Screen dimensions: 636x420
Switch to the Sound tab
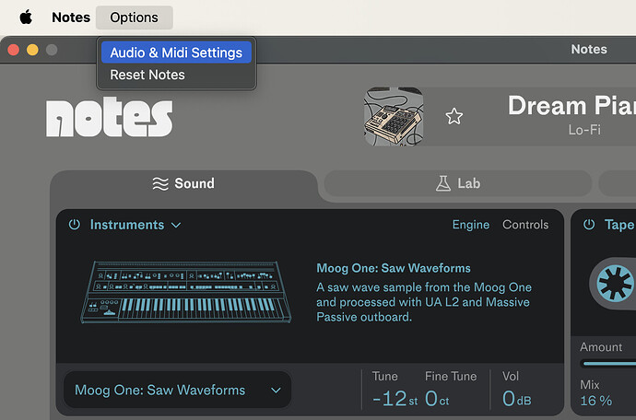point(183,183)
